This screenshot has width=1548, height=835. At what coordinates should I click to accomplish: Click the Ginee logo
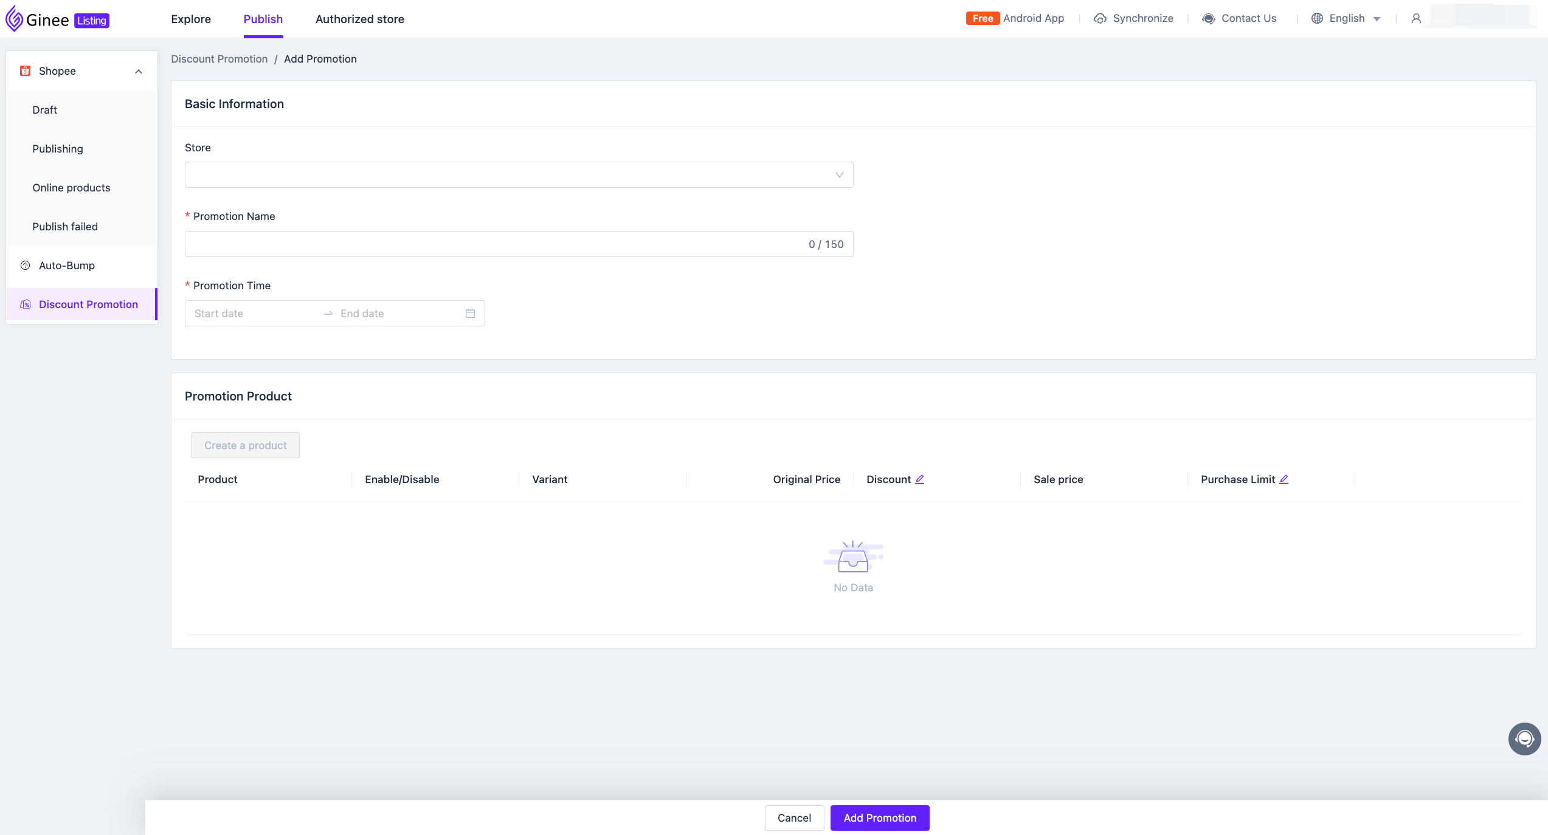point(38,19)
